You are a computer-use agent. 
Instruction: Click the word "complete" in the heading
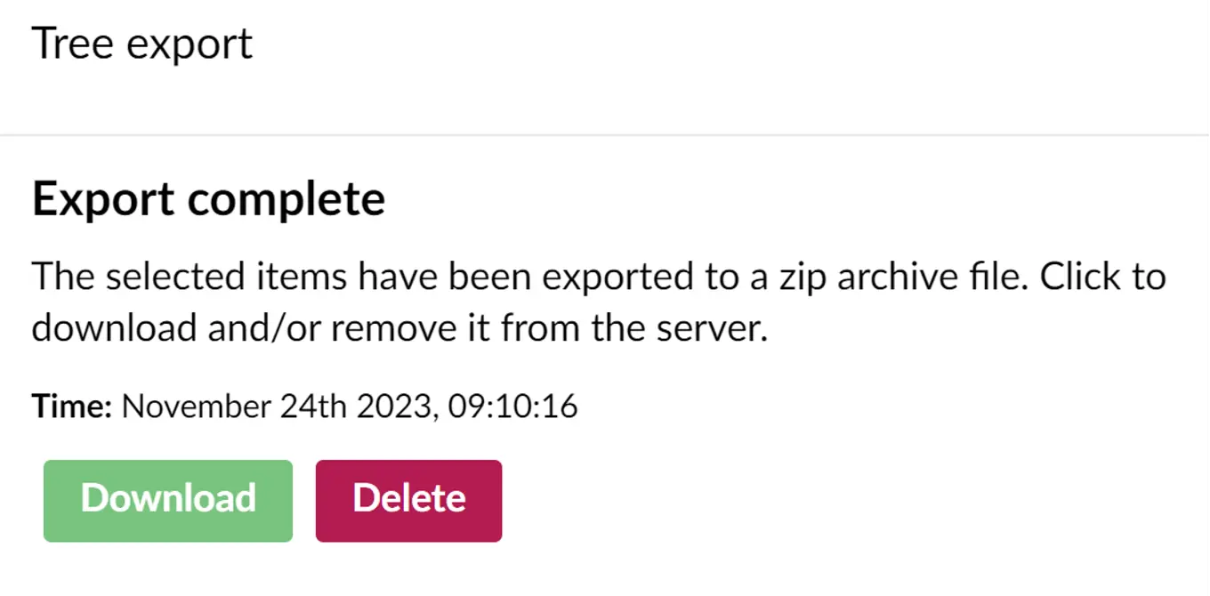[286, 199]
